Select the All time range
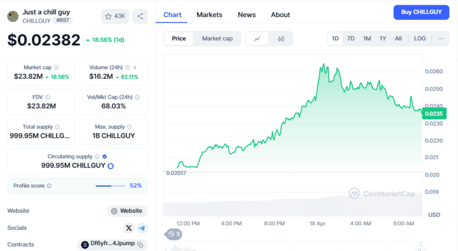This screenshot has height=251, width=458. pos(398,38)
